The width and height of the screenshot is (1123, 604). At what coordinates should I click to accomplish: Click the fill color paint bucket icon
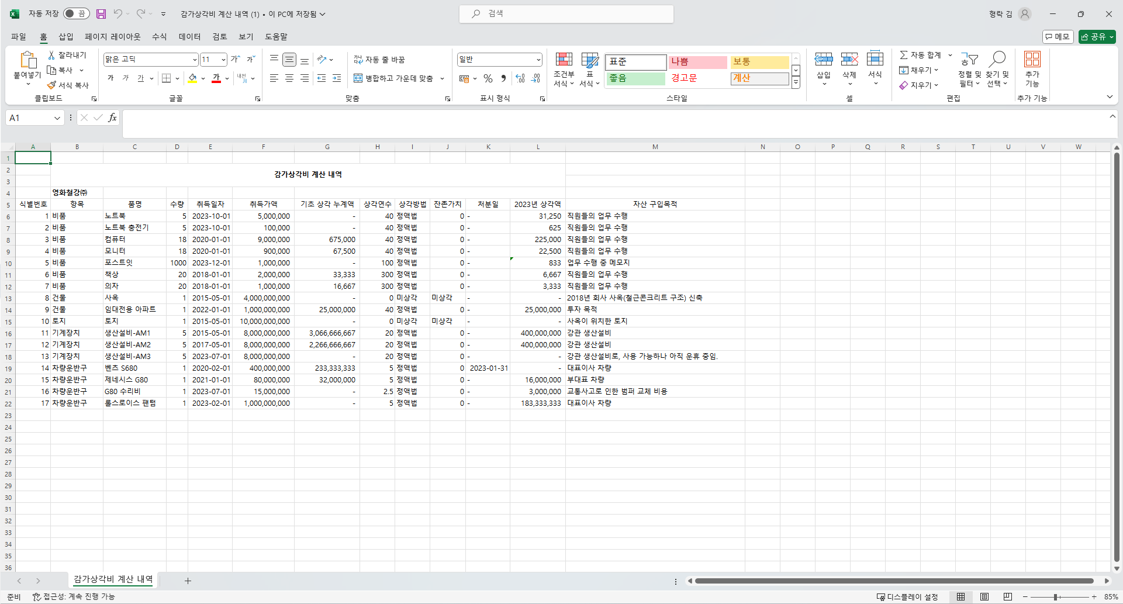click(x=192, y=78)
